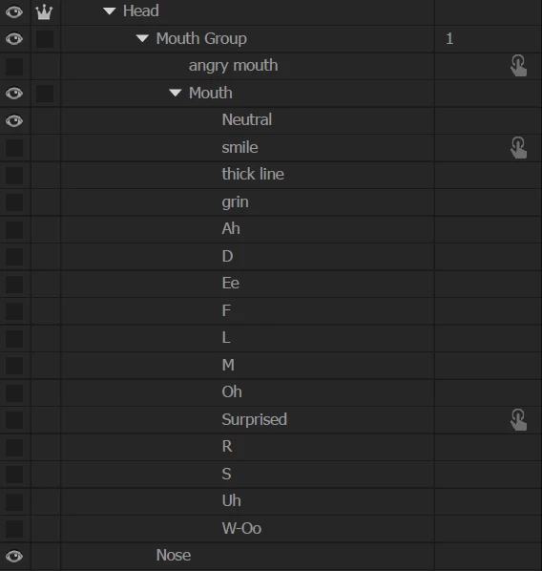
Task: Show the angry mouth layer
Action: click(x=14, y=67)
